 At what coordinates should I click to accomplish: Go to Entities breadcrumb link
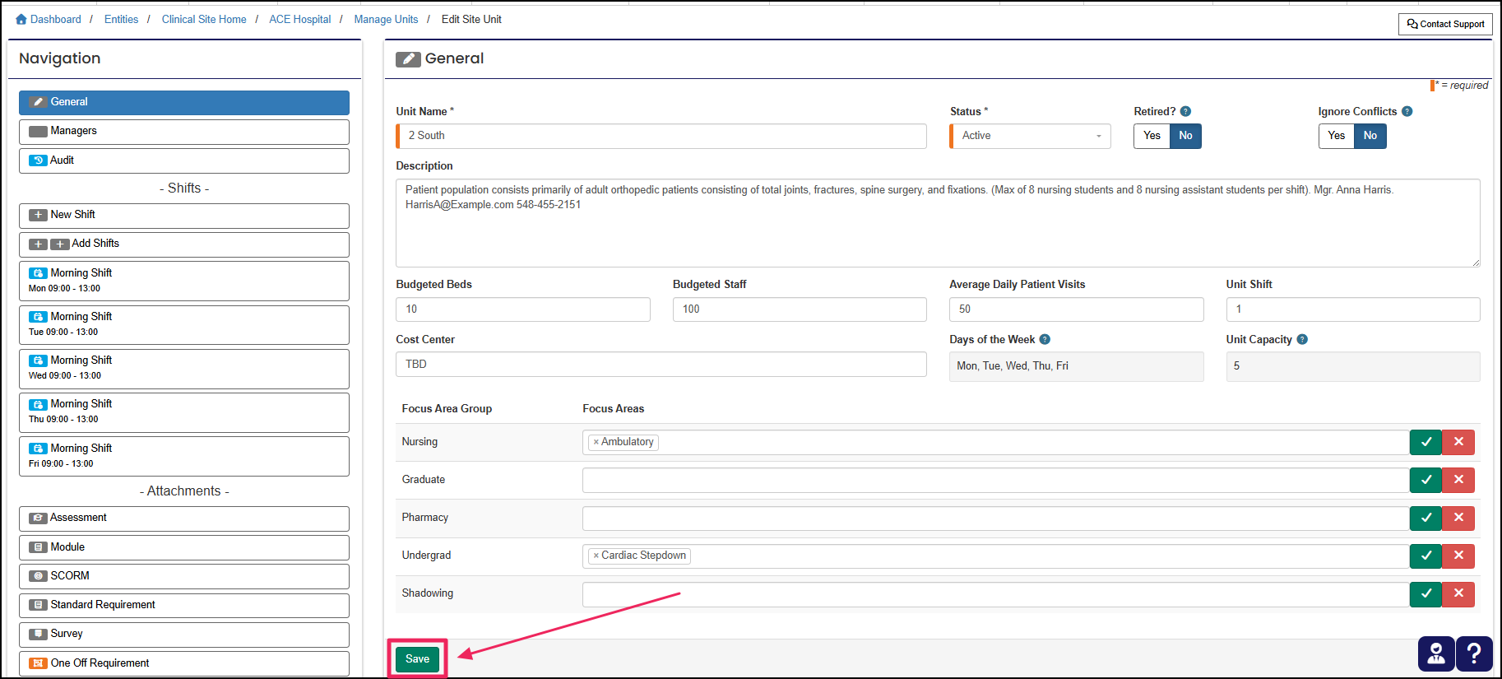121,19
